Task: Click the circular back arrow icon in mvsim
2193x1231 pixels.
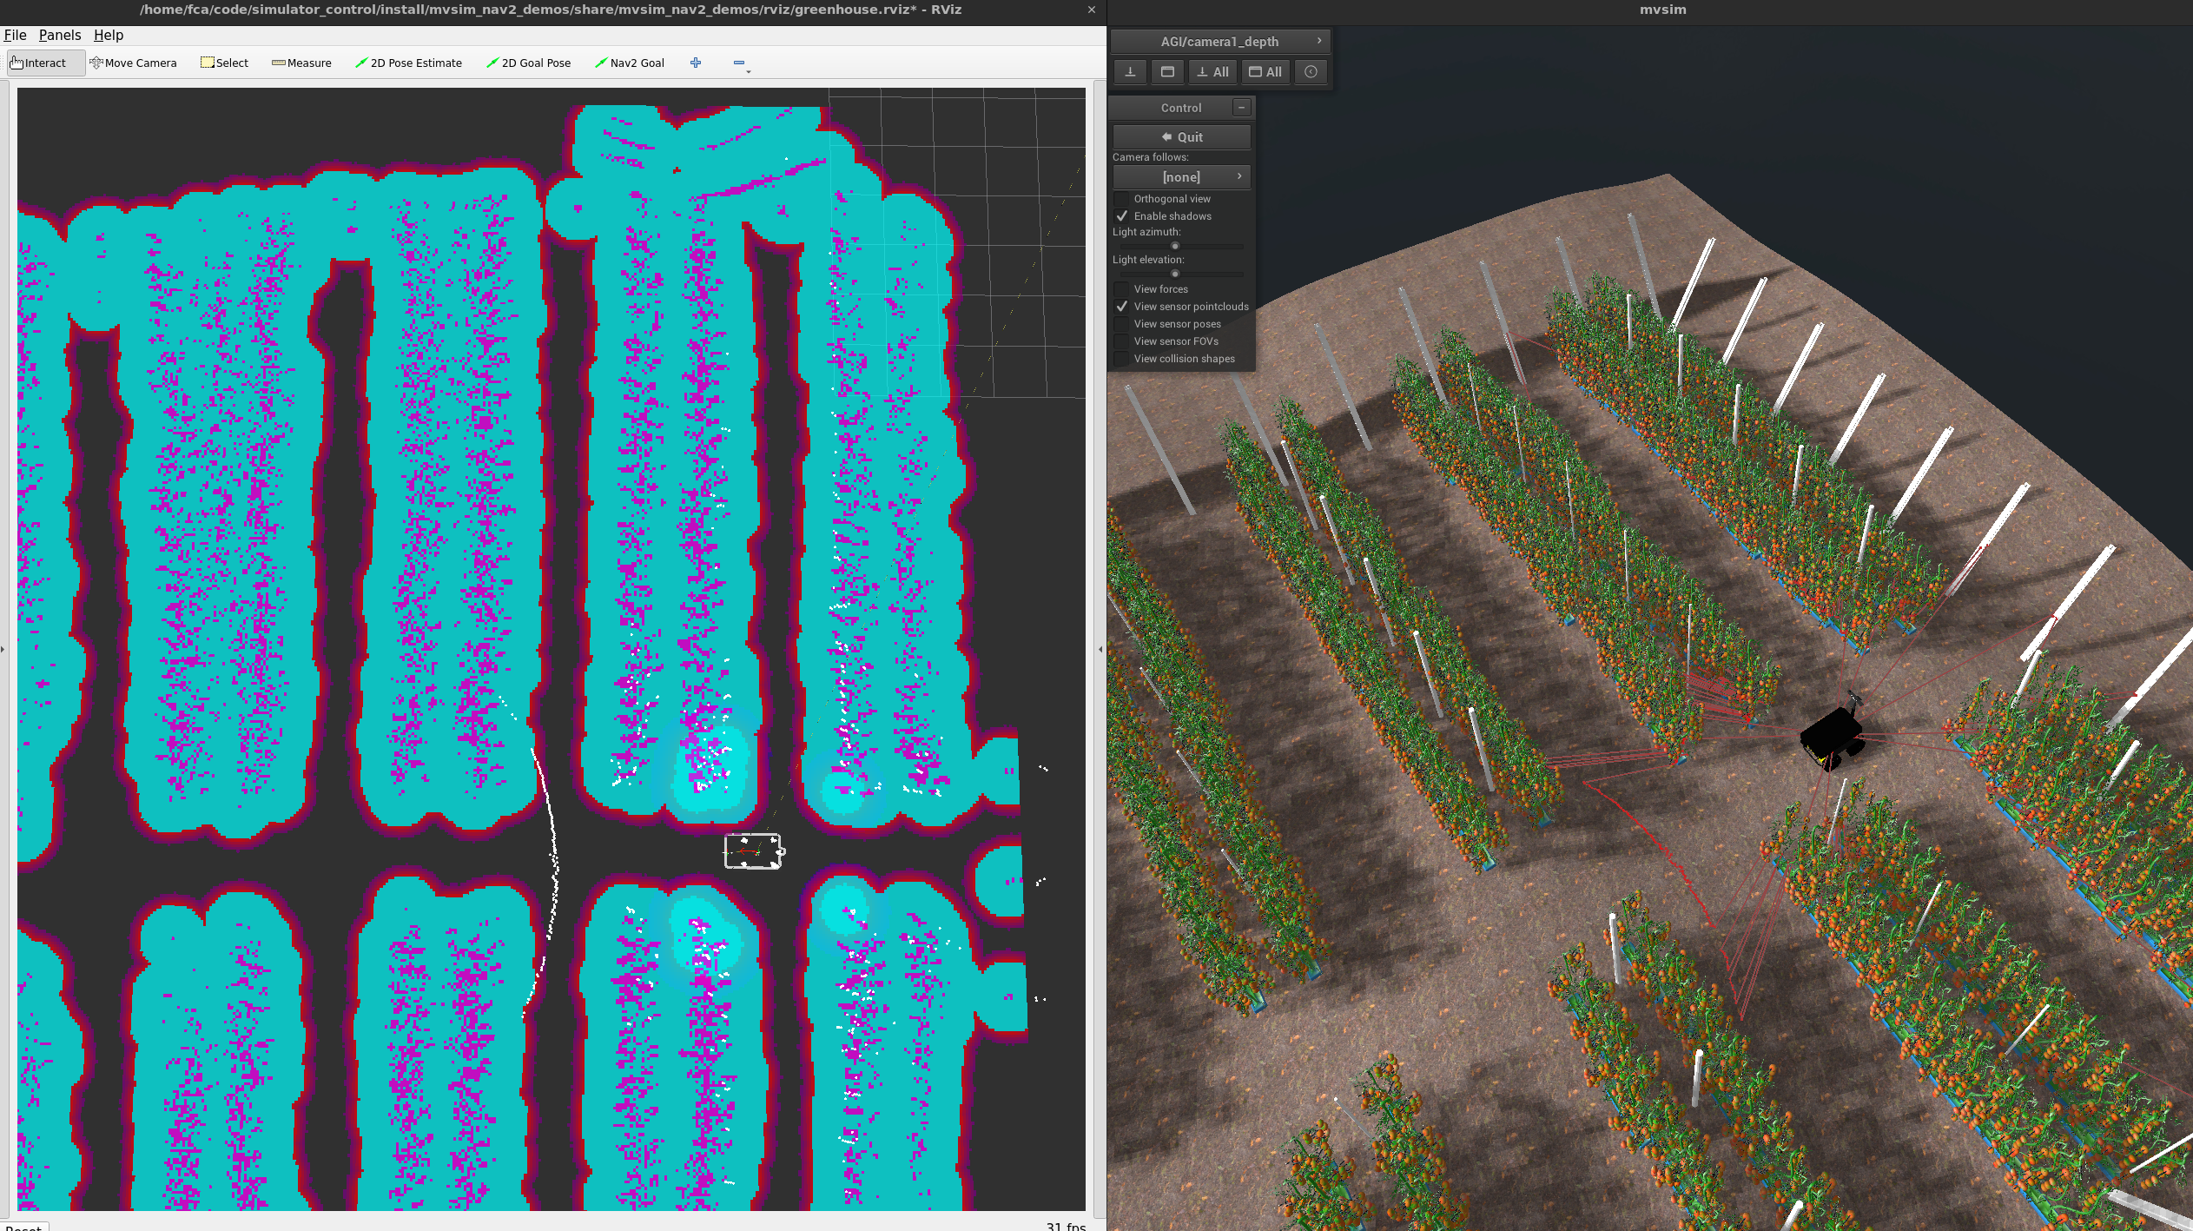Action: point(1311,72)
